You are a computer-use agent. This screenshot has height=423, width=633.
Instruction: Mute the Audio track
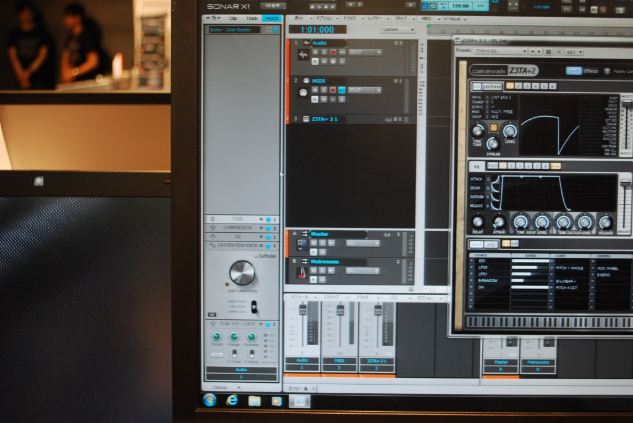(315, 52)
